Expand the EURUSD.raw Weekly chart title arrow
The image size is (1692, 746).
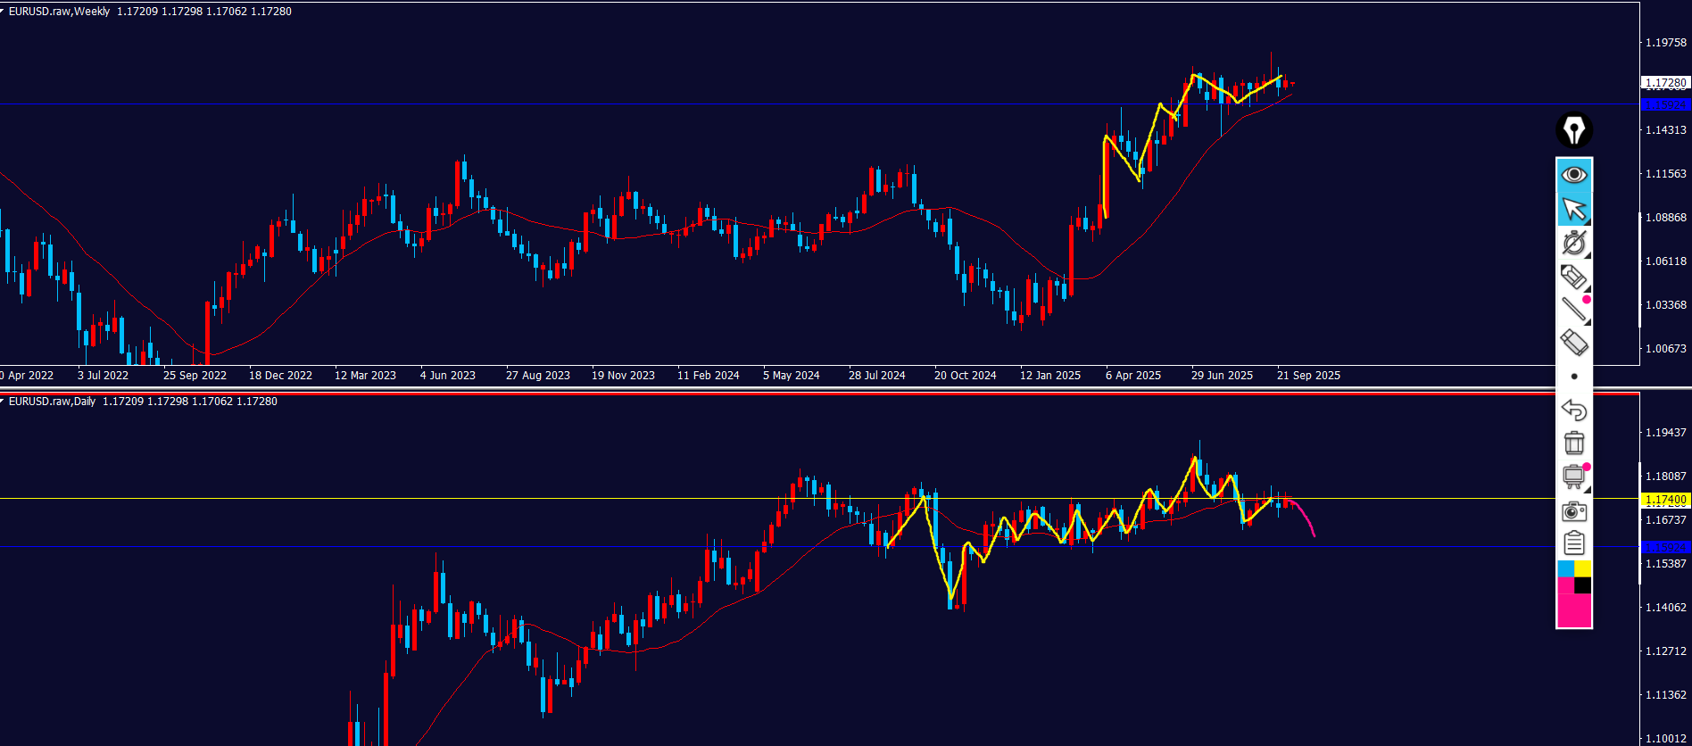(x=3, y=12)
